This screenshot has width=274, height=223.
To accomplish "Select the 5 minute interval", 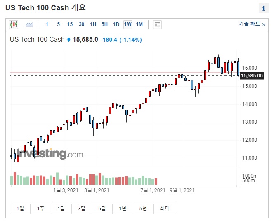I will click(58, 24).
